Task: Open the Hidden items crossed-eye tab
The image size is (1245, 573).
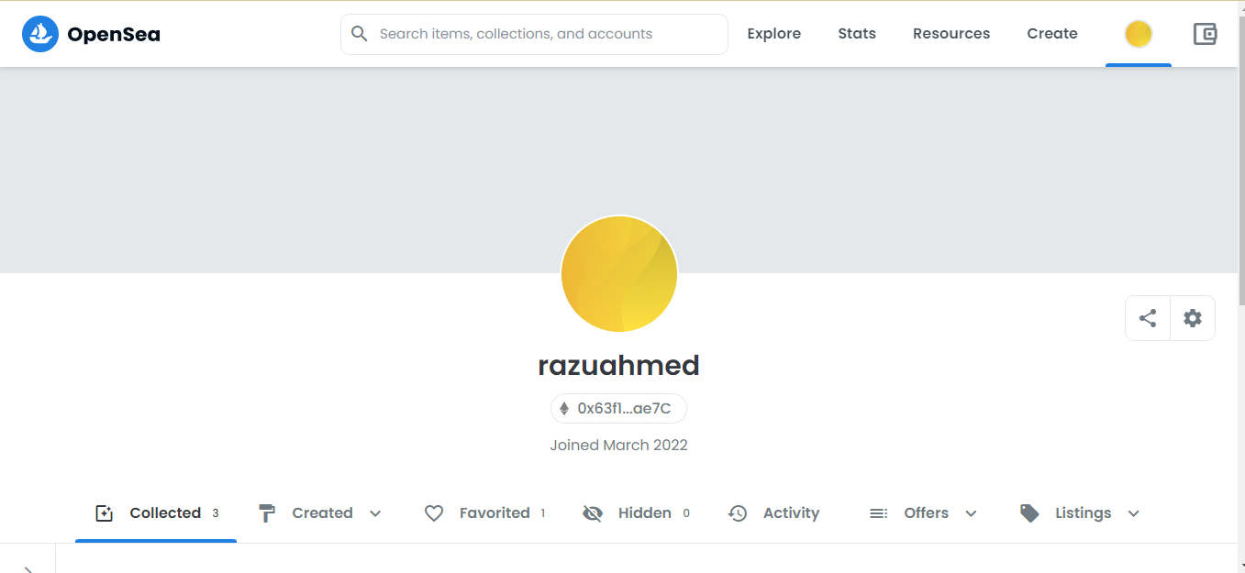Action: click(635, 513)
